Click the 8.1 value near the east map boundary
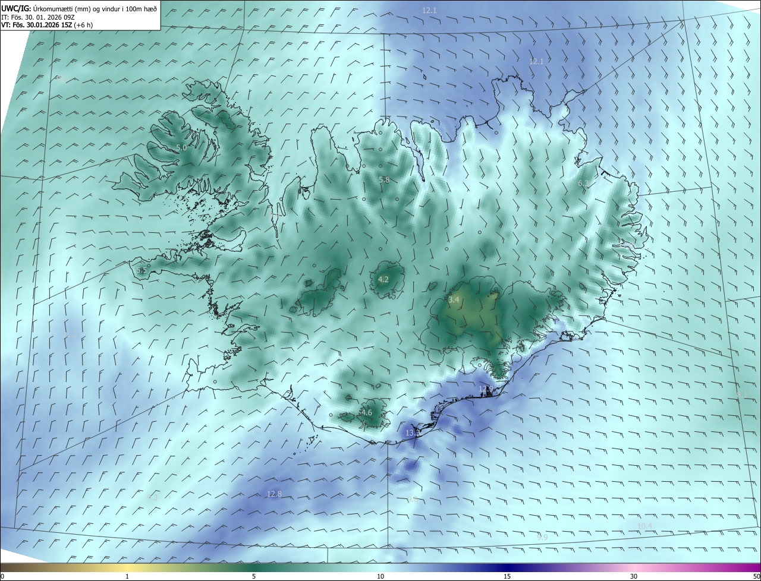The width and height of the screenshot is (761, 581). coord(742,394)
